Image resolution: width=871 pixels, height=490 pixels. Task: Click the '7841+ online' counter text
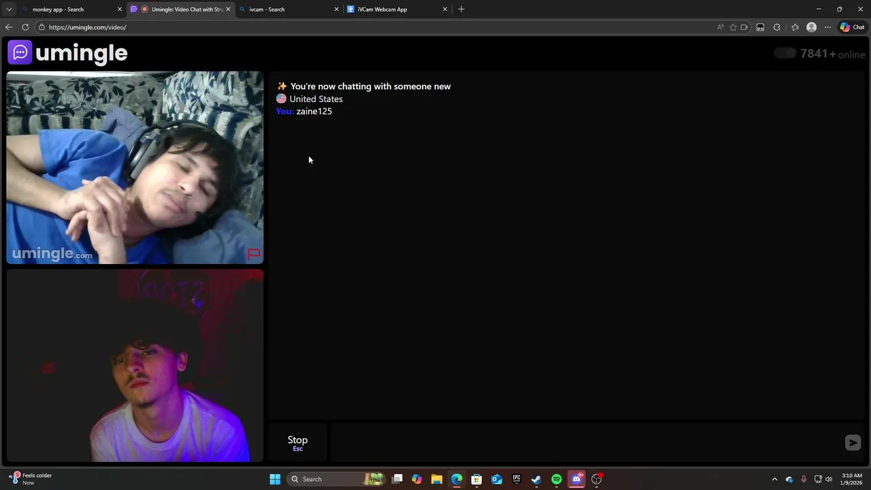click(833, 54)
